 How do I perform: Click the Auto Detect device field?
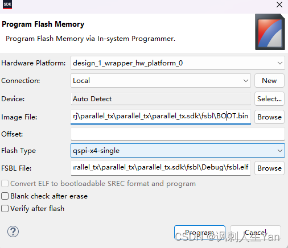(x=161, y=99)
